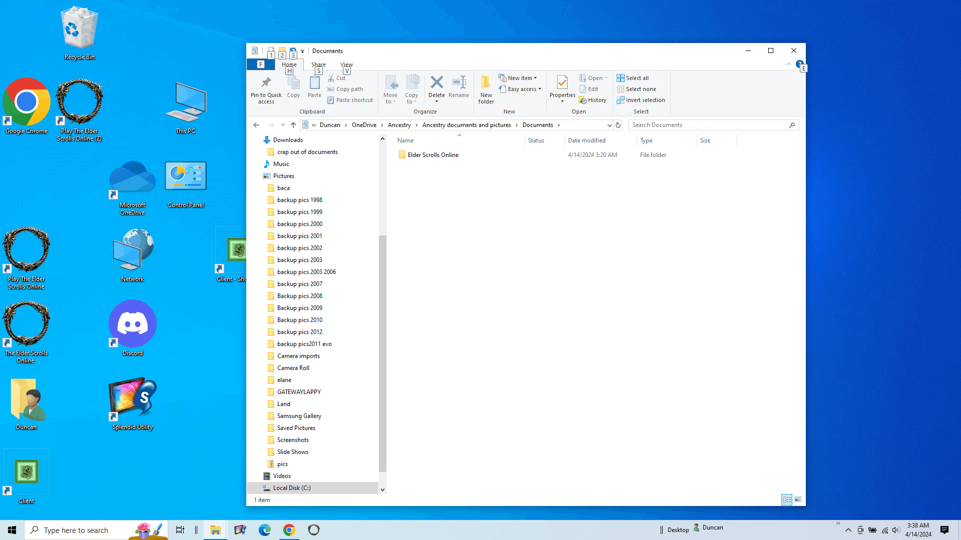Click the refresh icon beside address bar
Viewport: 961px width, 540px height.
(618, 125)
